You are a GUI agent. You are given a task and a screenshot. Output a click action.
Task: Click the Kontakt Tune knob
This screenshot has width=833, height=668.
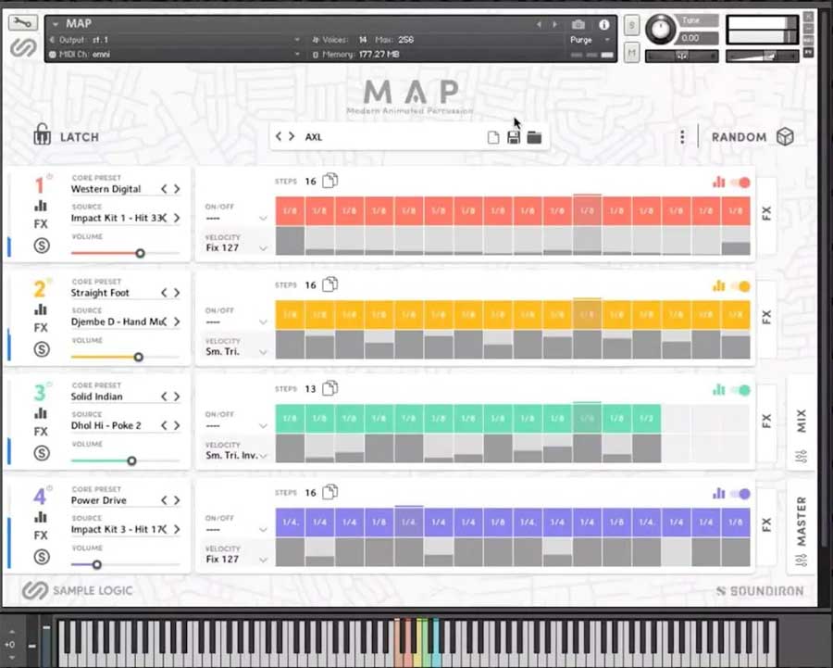660,28
